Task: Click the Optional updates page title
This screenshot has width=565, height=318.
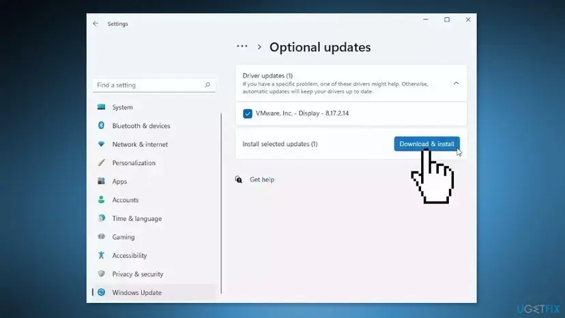Action: click(x=320, y=47)
